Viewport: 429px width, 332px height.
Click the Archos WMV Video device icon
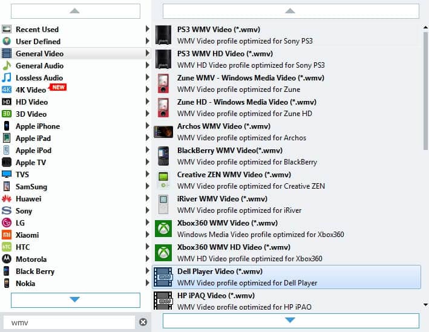pyautogui.click(x=163, y=132)
